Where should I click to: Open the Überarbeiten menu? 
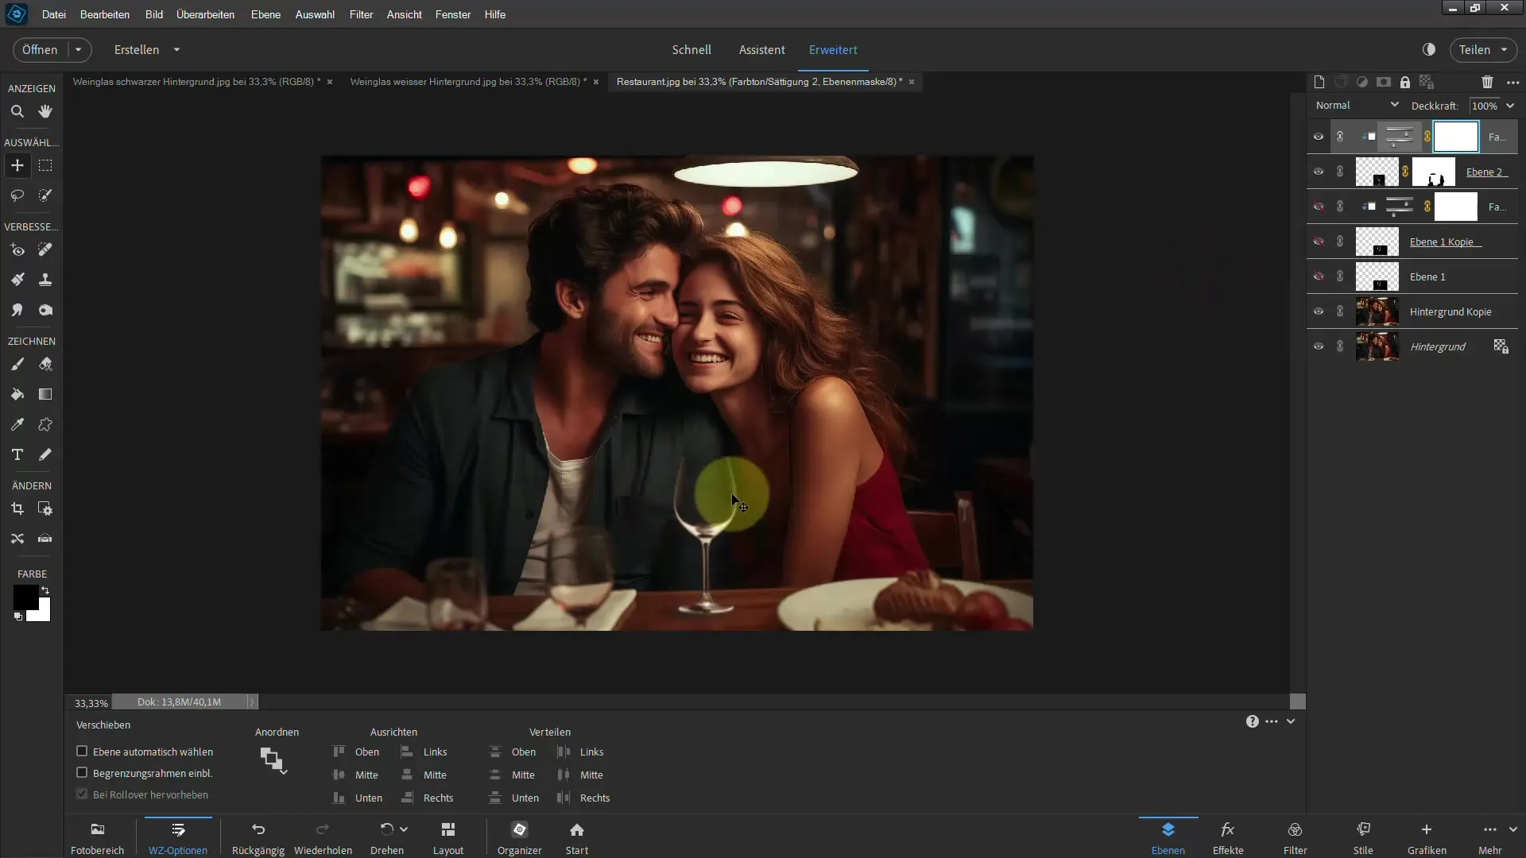pyautogui.click(x=205, y=14)
